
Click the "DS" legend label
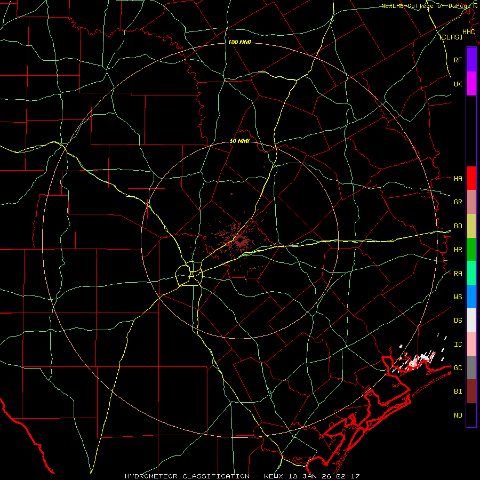(458, 321)
